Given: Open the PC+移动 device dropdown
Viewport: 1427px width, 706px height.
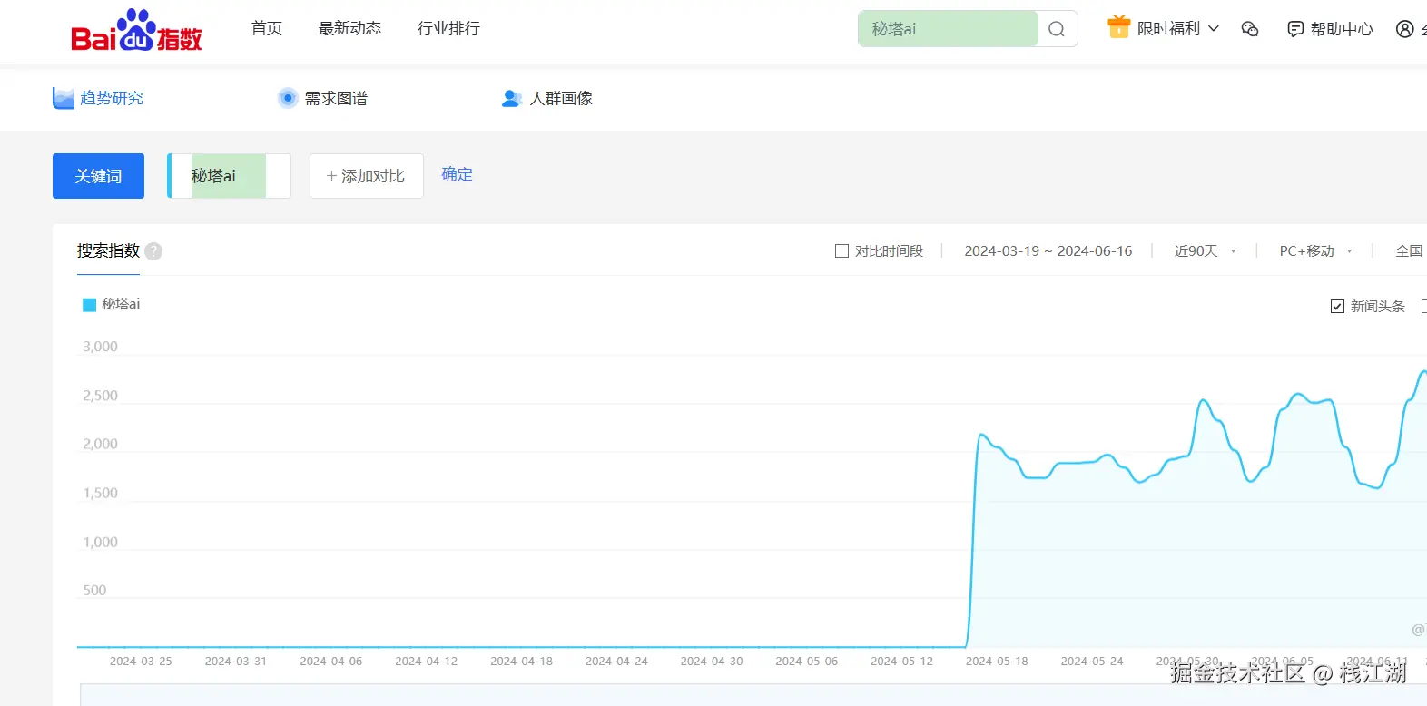Looking at the screenshot, I should pyautogui.click(x=1315, y=251).
